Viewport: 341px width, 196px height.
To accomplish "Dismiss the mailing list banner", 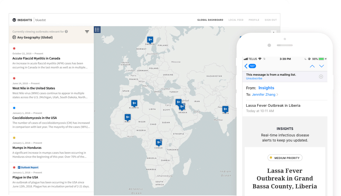I will click(x=321, y=77).
